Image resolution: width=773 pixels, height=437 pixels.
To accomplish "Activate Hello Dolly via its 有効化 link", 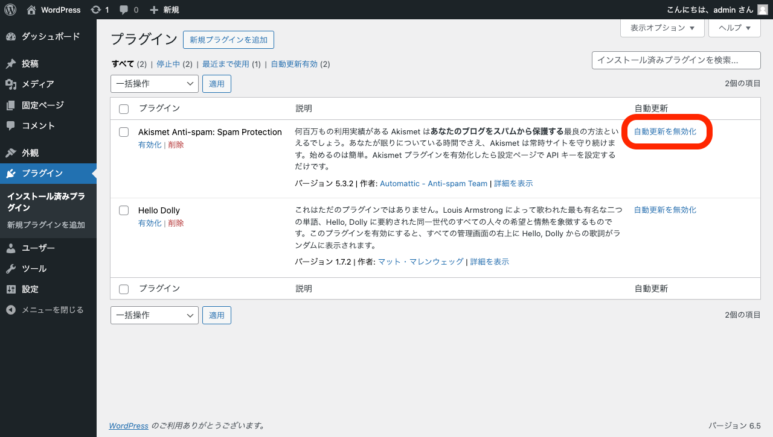I will tap(150, 223).
